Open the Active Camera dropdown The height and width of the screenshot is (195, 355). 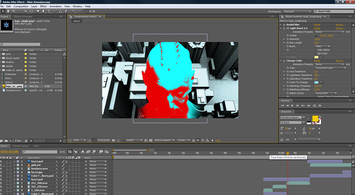(164, 140)
